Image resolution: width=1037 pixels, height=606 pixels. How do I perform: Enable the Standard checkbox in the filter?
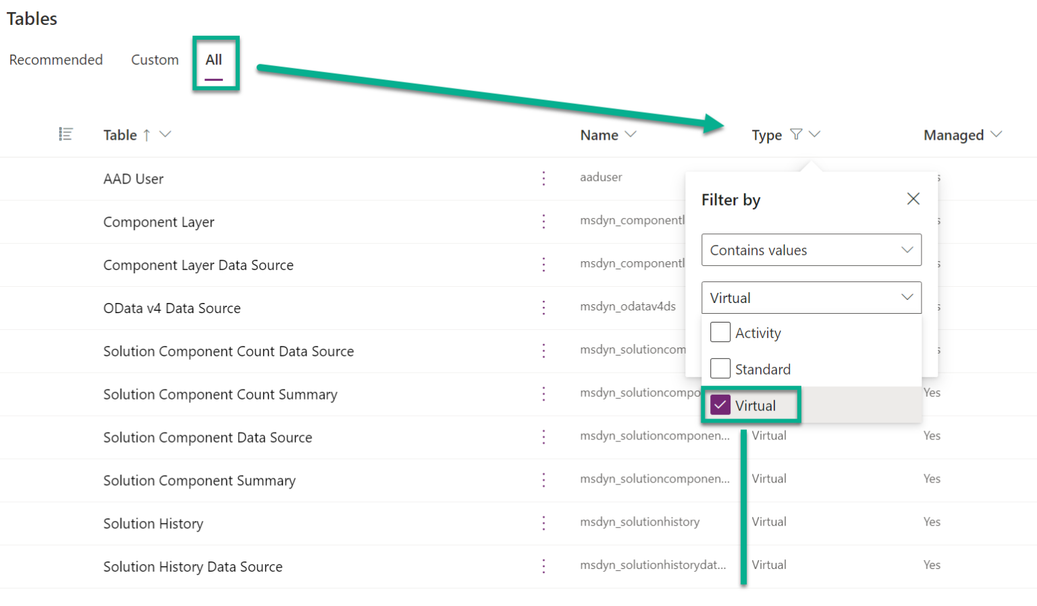(x=720, y=368)
